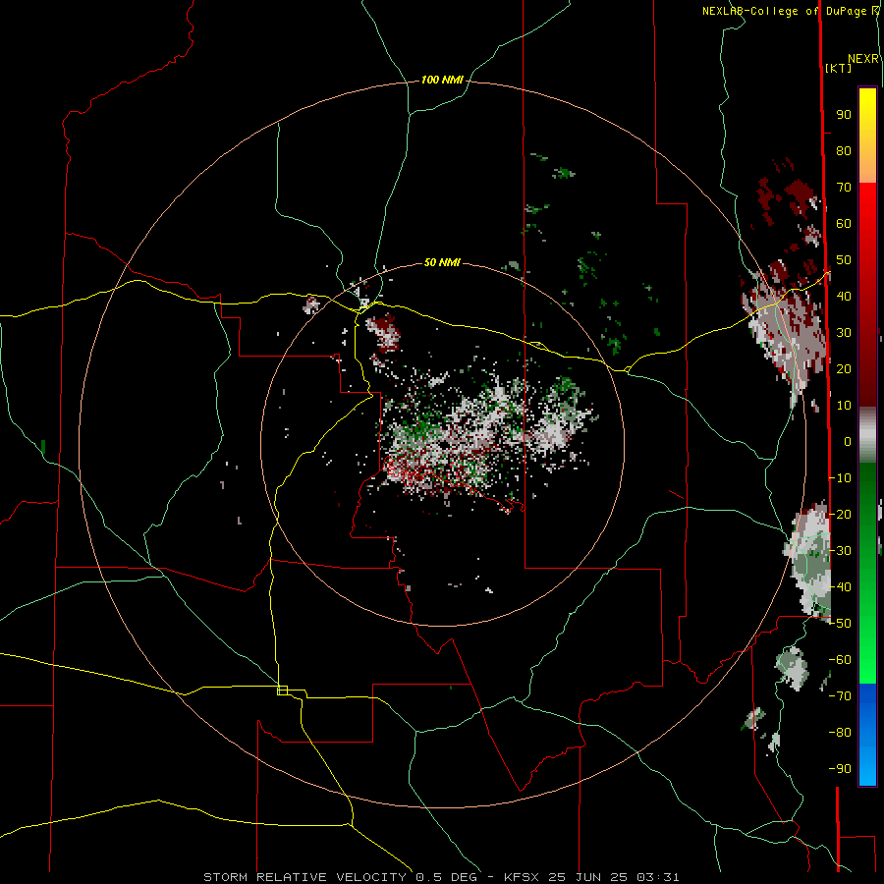This screenshot has width=884, height=884.
Task: Click the 25 JUN 25 date text
Action: 588,877
